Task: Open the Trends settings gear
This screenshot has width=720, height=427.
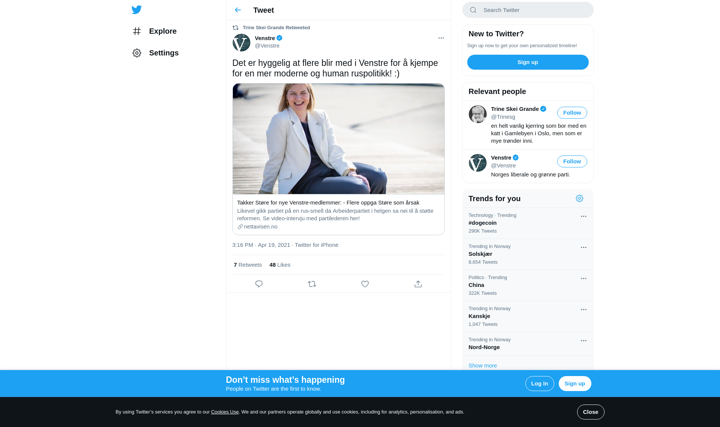Action: (x=579, y=199)
